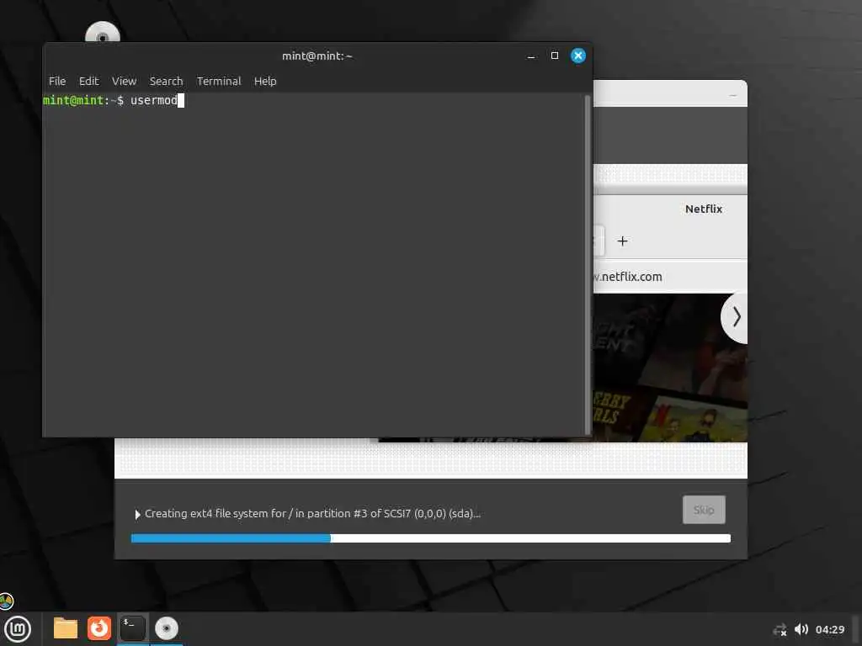Close the terminal window

[577, 56]
